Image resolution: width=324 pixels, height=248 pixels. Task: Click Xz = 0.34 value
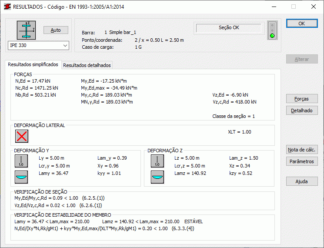pyautogui.click(x=240, y=166)
